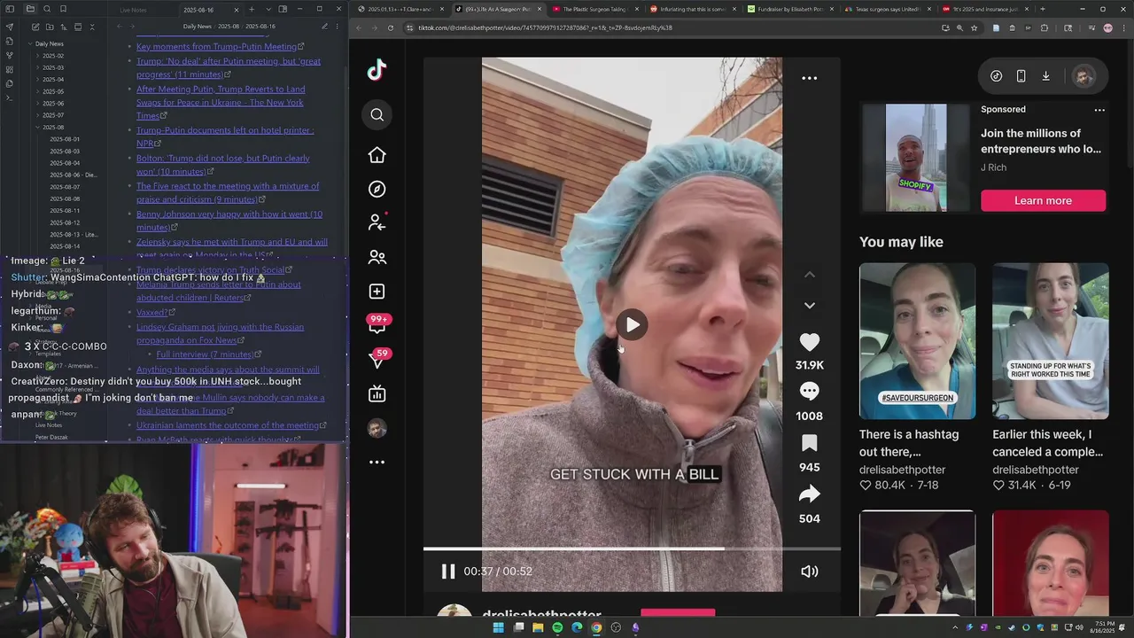
Task: Create new folder in Obsidian explorer
Action: click(x=49, y=27)
